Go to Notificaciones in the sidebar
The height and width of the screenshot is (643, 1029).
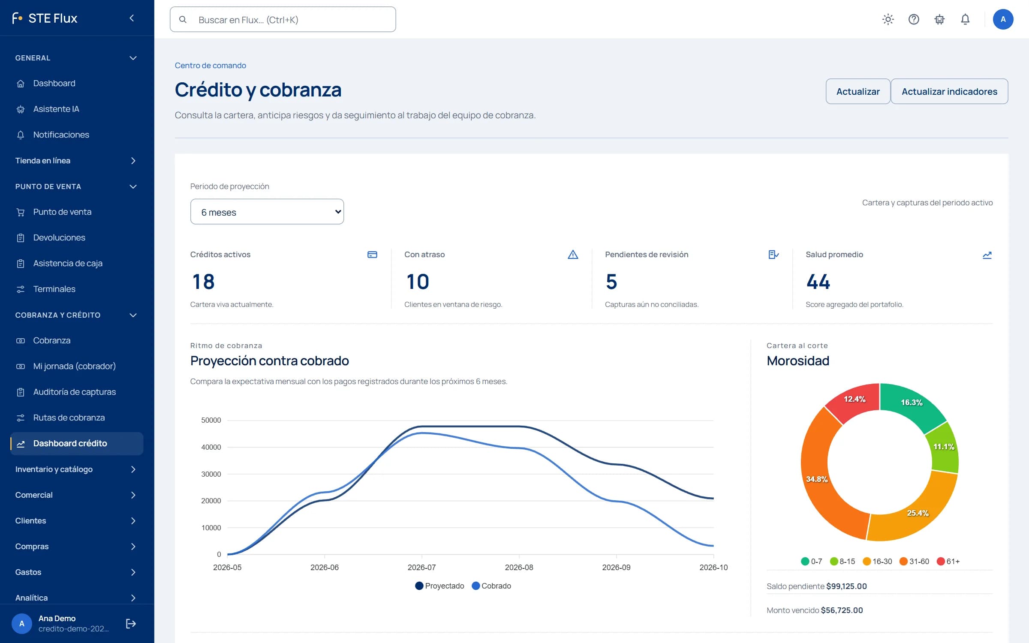(x=76, y=135)
